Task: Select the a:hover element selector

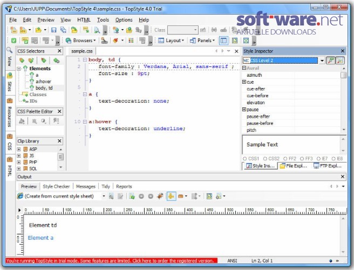Action: tap(43, 82)
